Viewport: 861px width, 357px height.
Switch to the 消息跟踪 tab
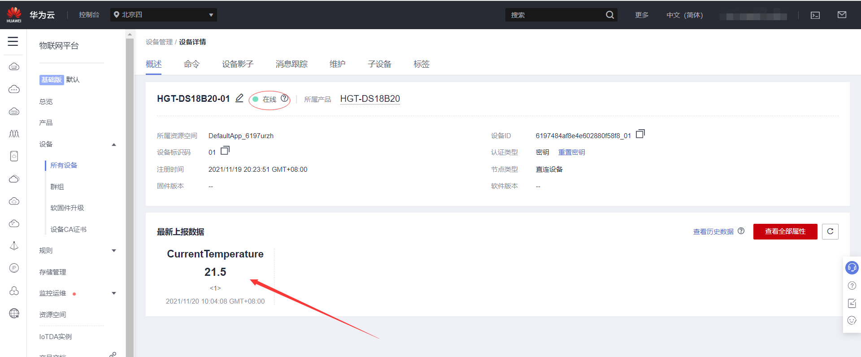point(291,64)
